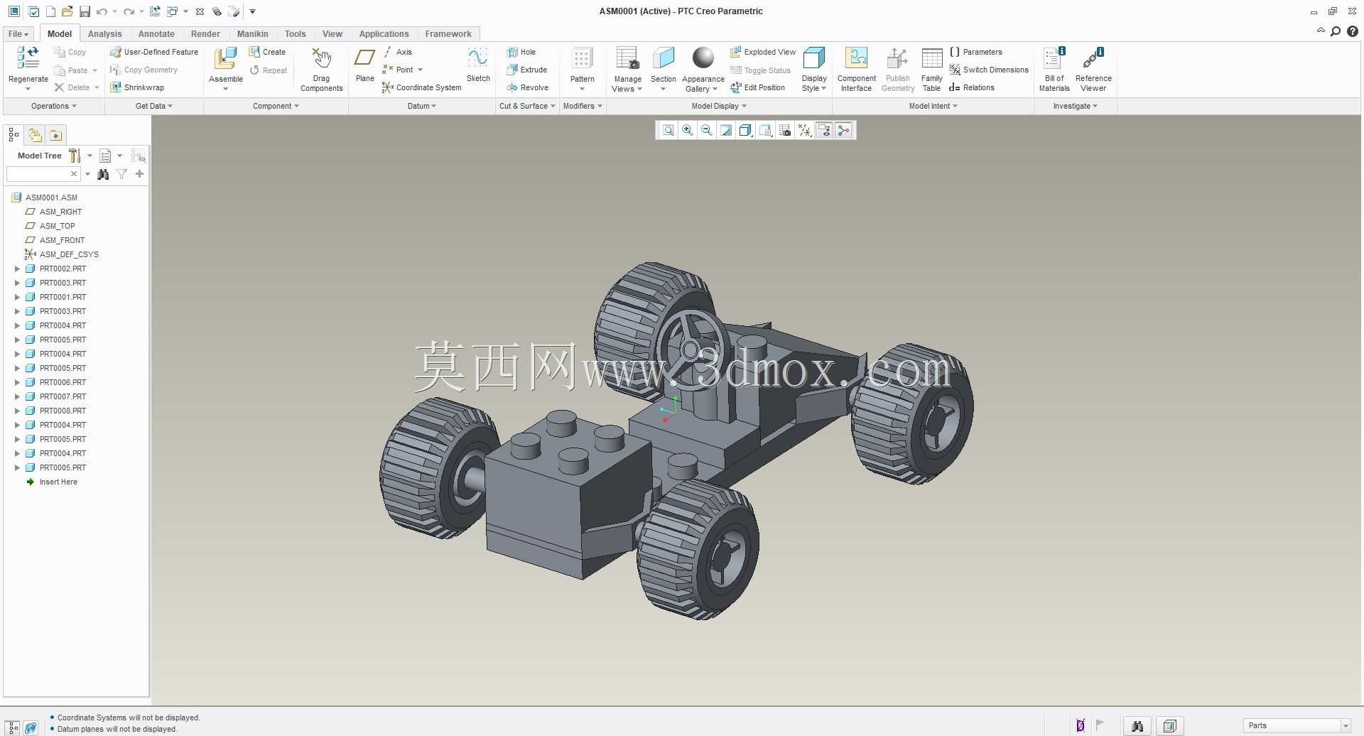This screenshot has height=736, width=1364.
Task: Select ASM_DEF_CSYS in model tree
Action: tap(69, 254)
